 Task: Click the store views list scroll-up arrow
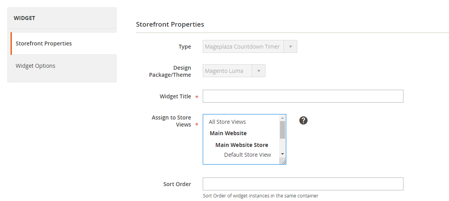[x=282, y=118]
